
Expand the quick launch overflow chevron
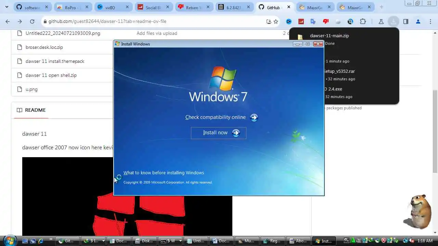(51, 239)
